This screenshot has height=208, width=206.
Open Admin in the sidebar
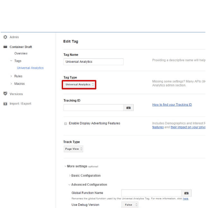14,37
